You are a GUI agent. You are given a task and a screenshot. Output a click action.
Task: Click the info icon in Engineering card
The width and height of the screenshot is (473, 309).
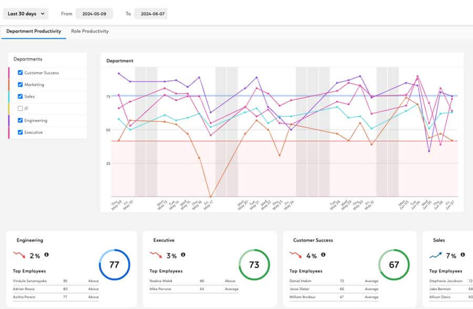coord(47,255)
